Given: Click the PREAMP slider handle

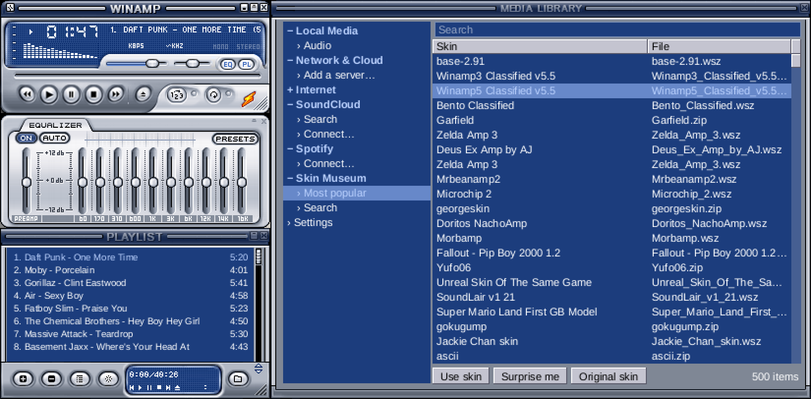Looking at the screenshot, I should (27, 182).
